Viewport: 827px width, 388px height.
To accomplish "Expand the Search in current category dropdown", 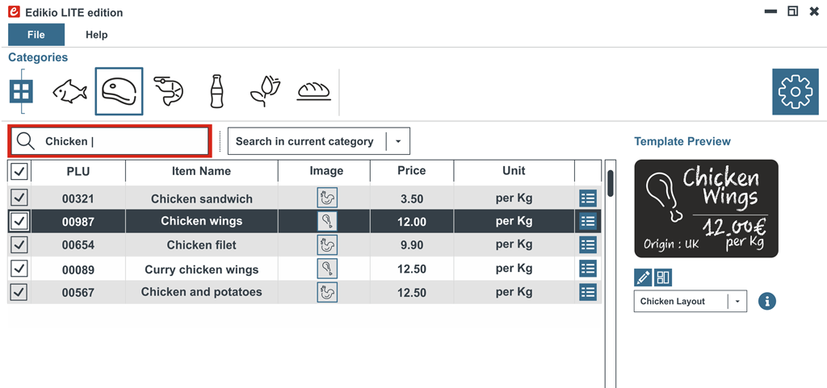I will (x=398, y=141).
